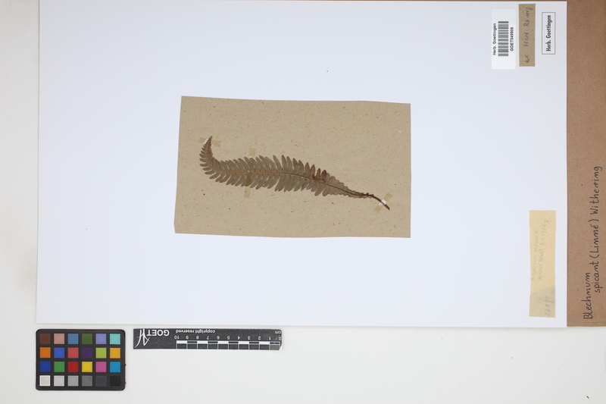Select the magenta swatch on the color chart
The width and height of the screenshot is (606, 404).
point(101,367)
